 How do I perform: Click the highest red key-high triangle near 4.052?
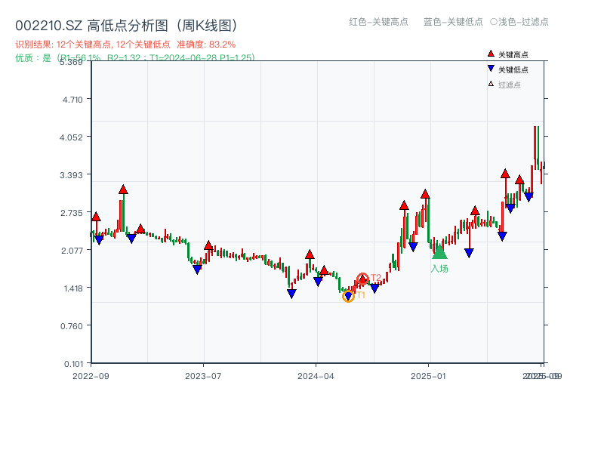pos(505,174)
